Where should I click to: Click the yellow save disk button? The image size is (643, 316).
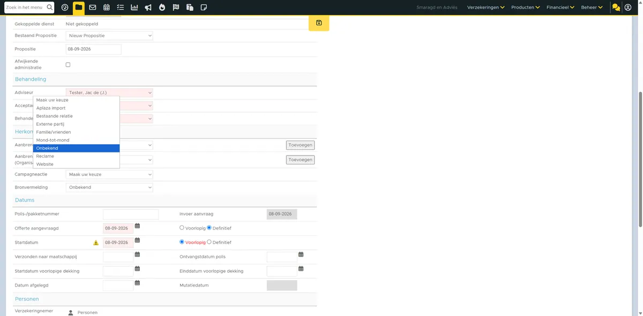pyautogui.click(x=319, y=23)
